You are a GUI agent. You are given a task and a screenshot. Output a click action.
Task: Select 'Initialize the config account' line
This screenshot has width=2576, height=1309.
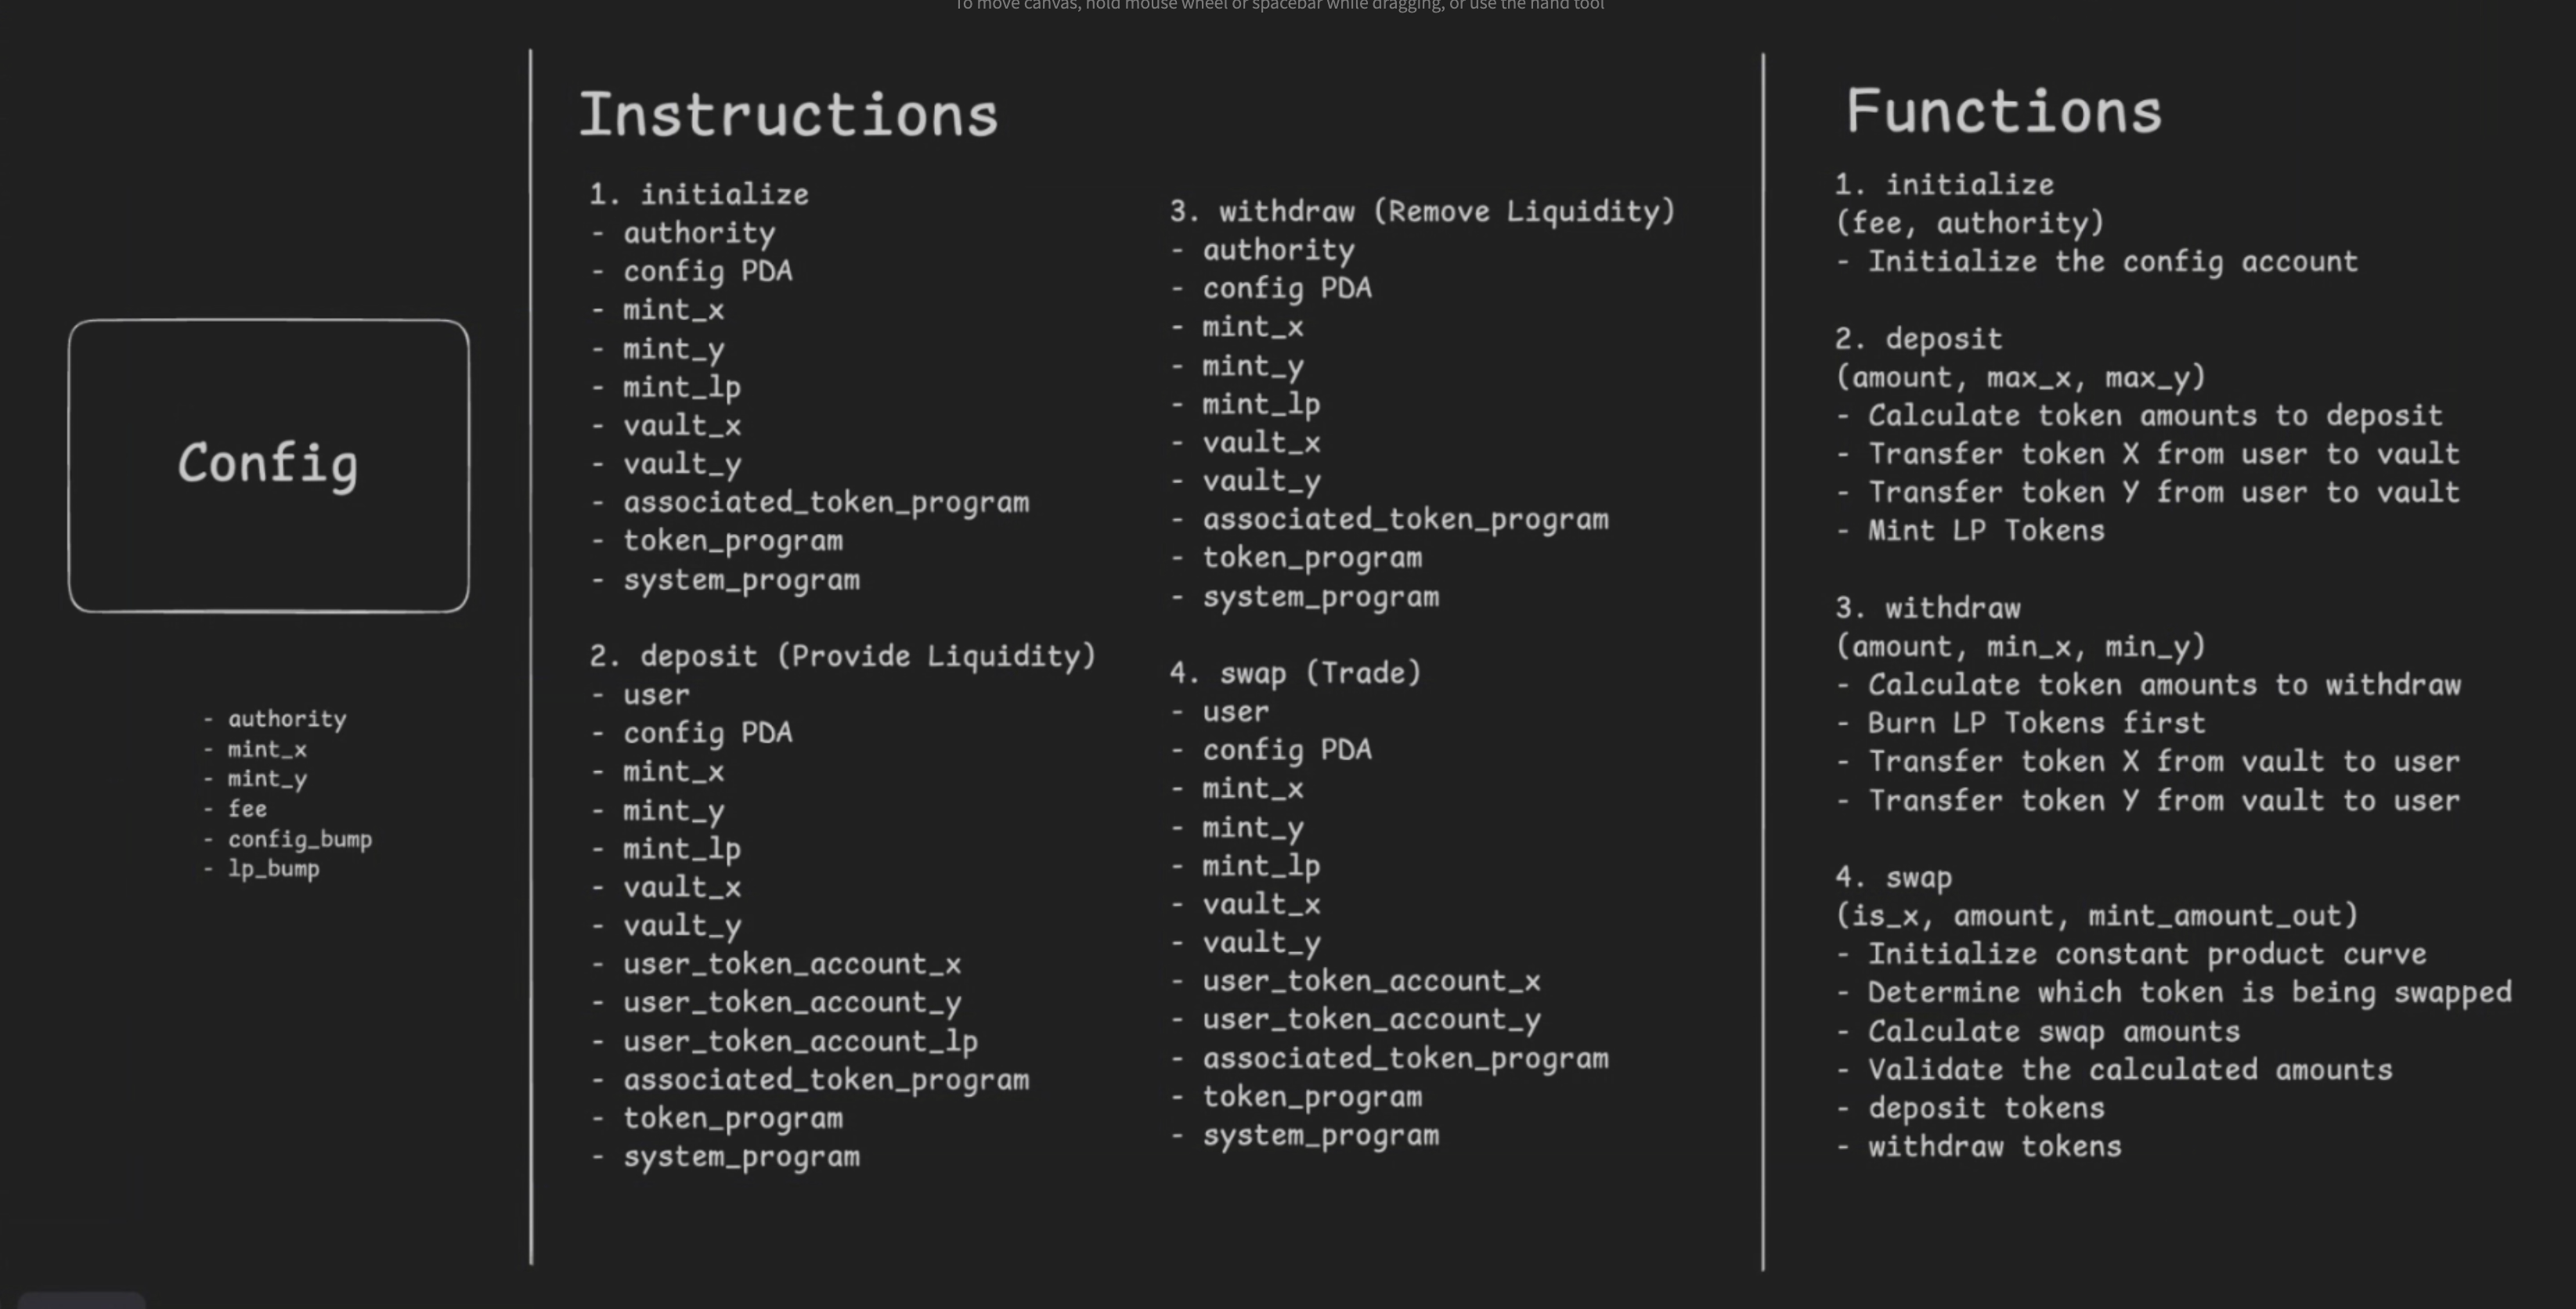[2112, 262]
